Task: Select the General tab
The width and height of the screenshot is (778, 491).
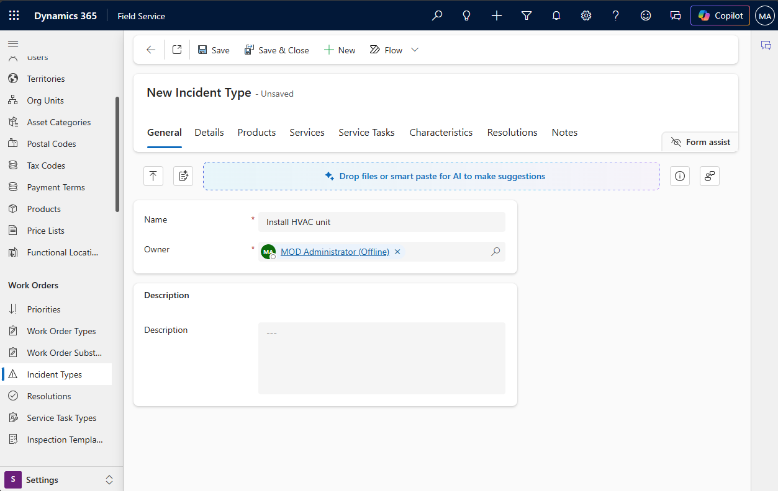Action: pyautogui.click(x=165, y=133)
